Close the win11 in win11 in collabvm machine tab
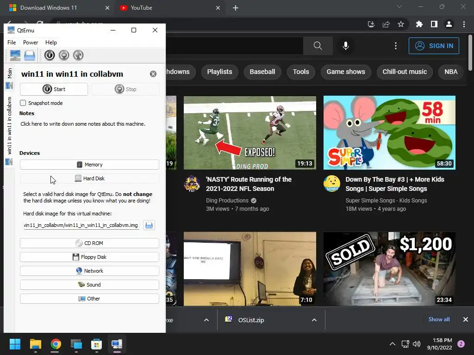Screen dimensions: 474x355 click(x=153, y=74)
